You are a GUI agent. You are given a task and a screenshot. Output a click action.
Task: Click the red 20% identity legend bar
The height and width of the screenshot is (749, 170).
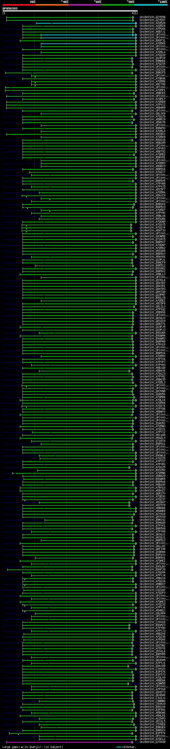coord(19,5)
